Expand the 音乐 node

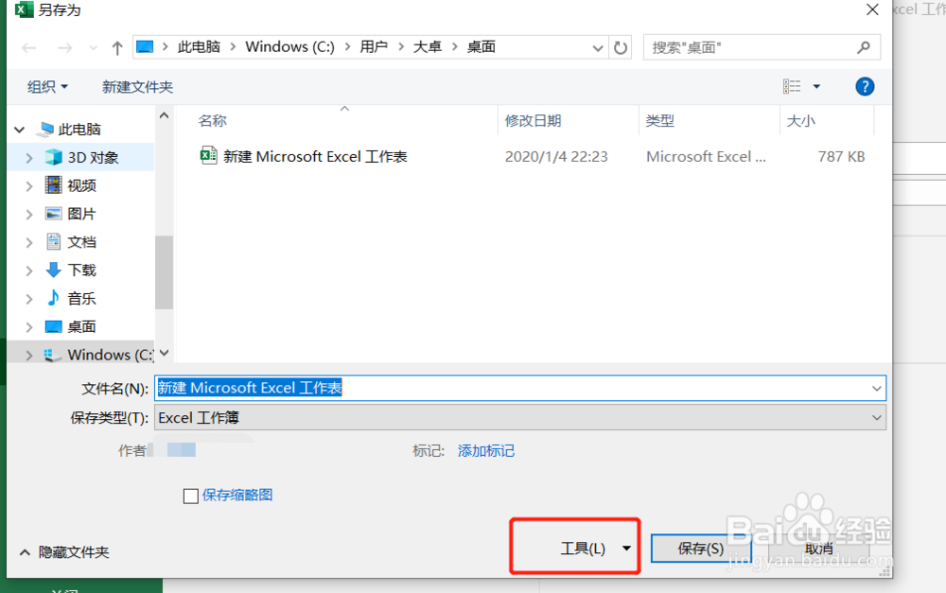29,299
